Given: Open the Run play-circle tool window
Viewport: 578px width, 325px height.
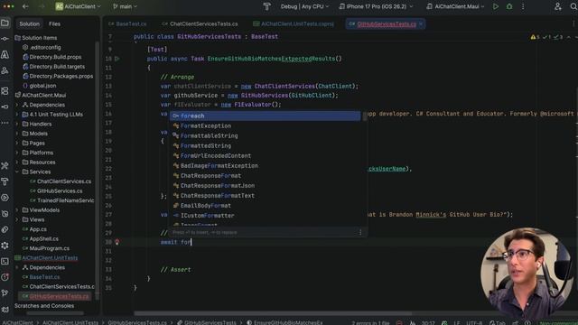Looking at the screenshot, I should 5,198.
